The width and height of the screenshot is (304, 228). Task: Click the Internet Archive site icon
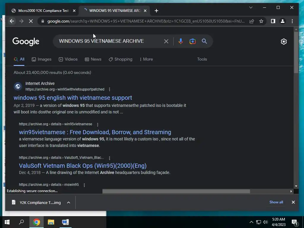(x=18, y=86)
